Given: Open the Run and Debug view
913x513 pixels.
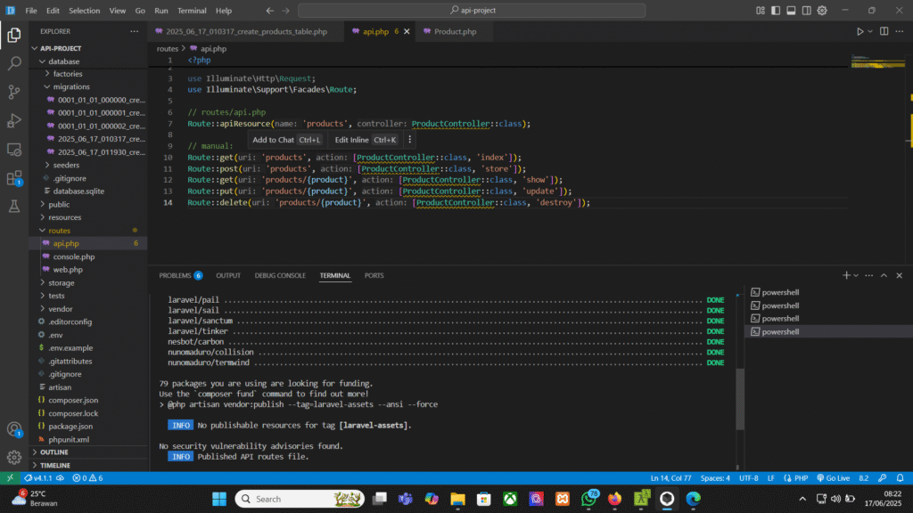Looking at the screenshot, I should pyautogui.click(x=14, y=121).
